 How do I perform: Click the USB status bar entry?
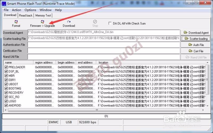tap(69, 122)
